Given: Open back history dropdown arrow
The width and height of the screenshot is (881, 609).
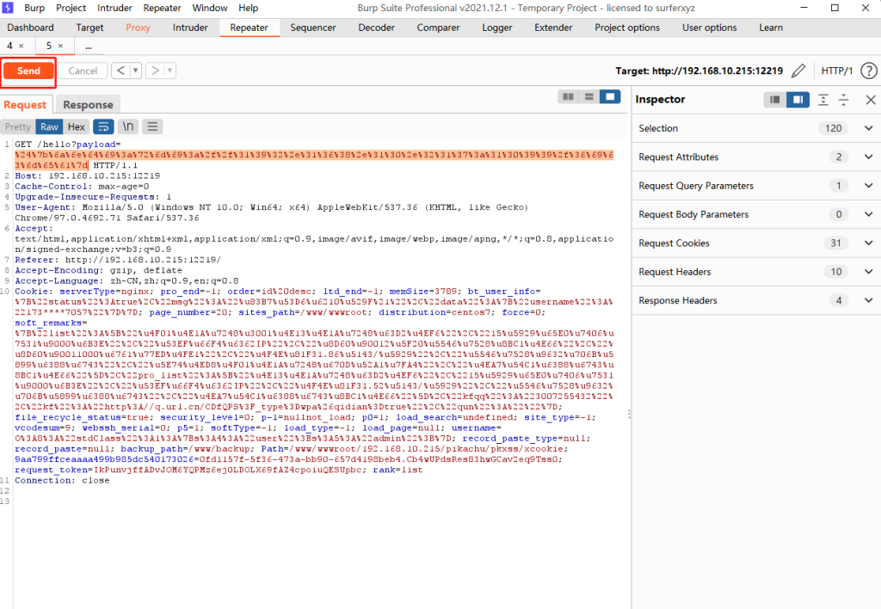Looking at the screenshot, I should tap(135, 71).
